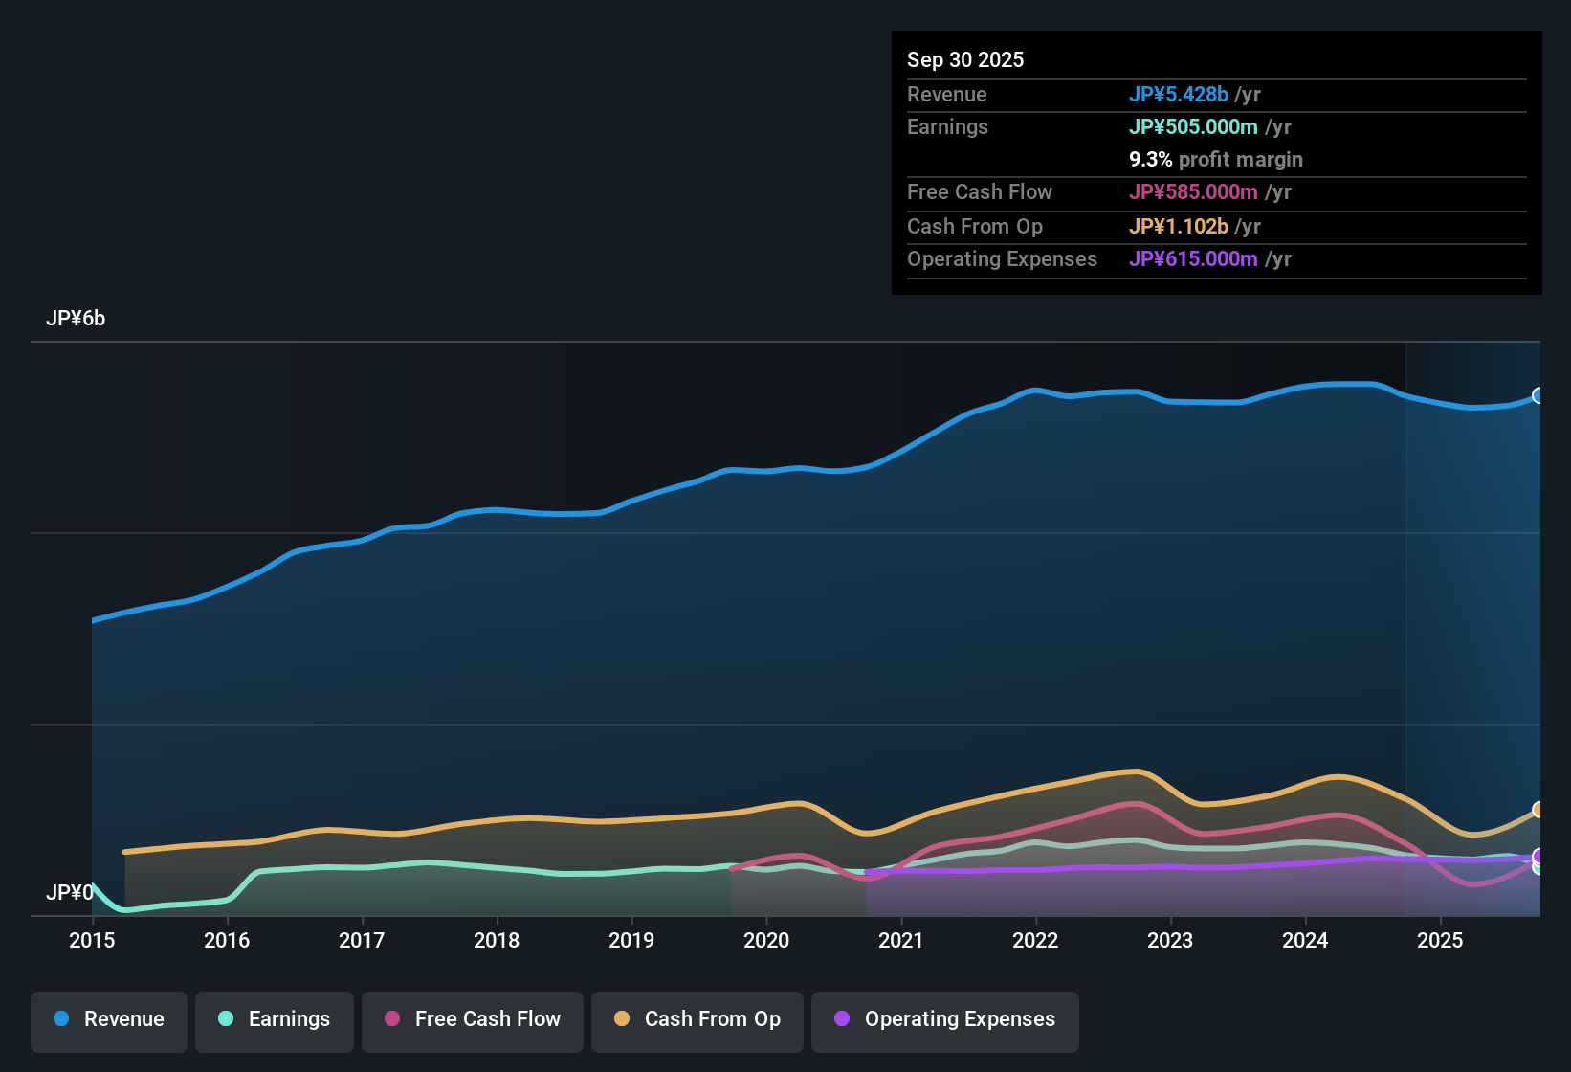Click the JP¥6b axis label
The height and width of the screenshot is (1072, 1571).
(x=77, y=318)
